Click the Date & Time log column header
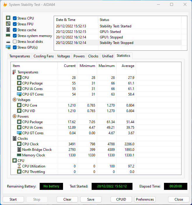This screenshot has width=192, height=205. [x=76, y=20]
